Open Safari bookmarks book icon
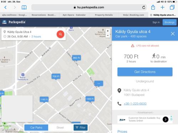The image size is (178, 133). (24, 7)
